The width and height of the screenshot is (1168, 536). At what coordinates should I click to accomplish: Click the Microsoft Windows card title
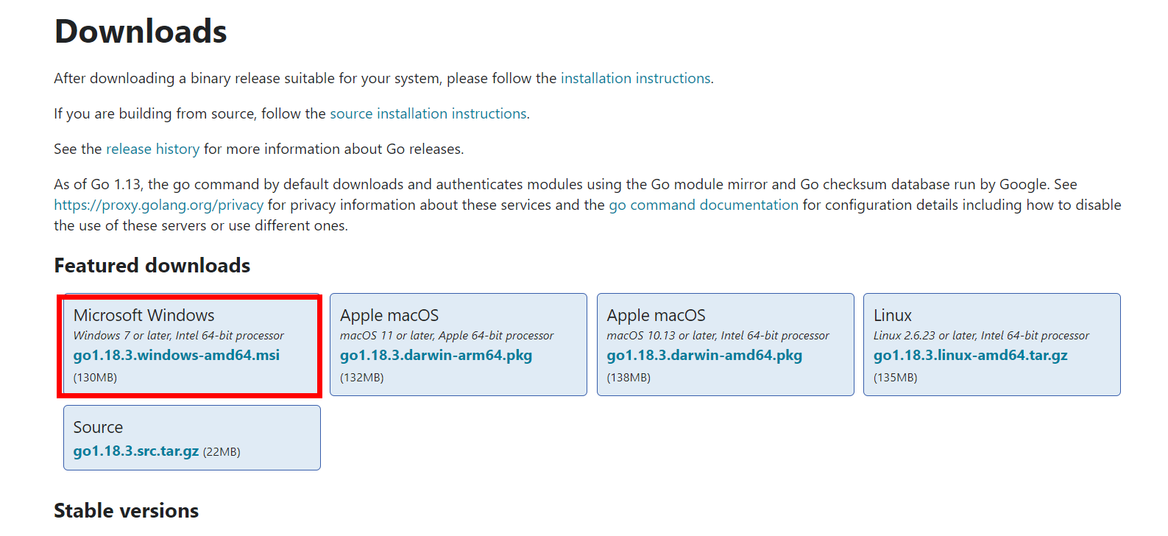pyautogui.click(x=144, y=316)
